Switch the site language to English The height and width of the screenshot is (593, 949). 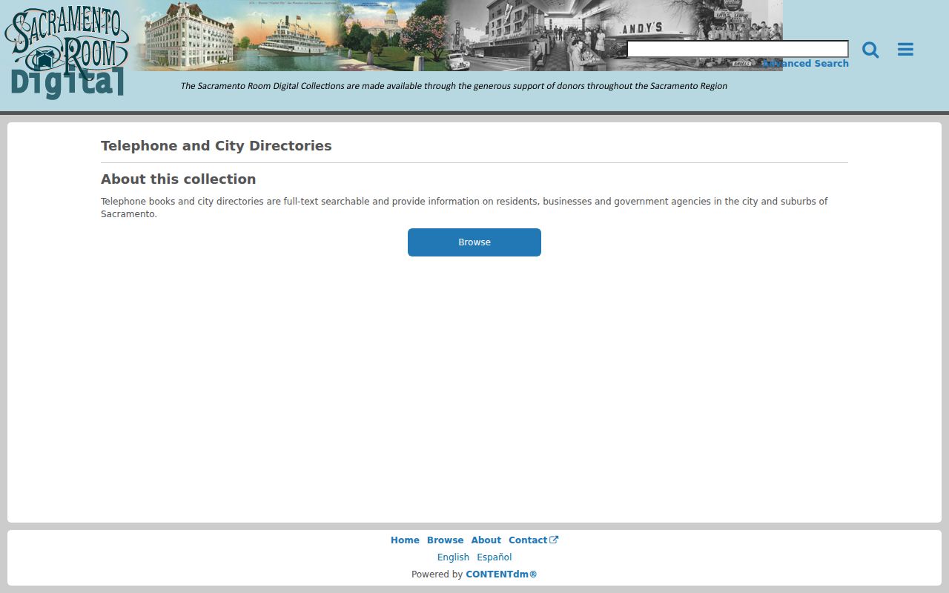click(x=453, y=557)
